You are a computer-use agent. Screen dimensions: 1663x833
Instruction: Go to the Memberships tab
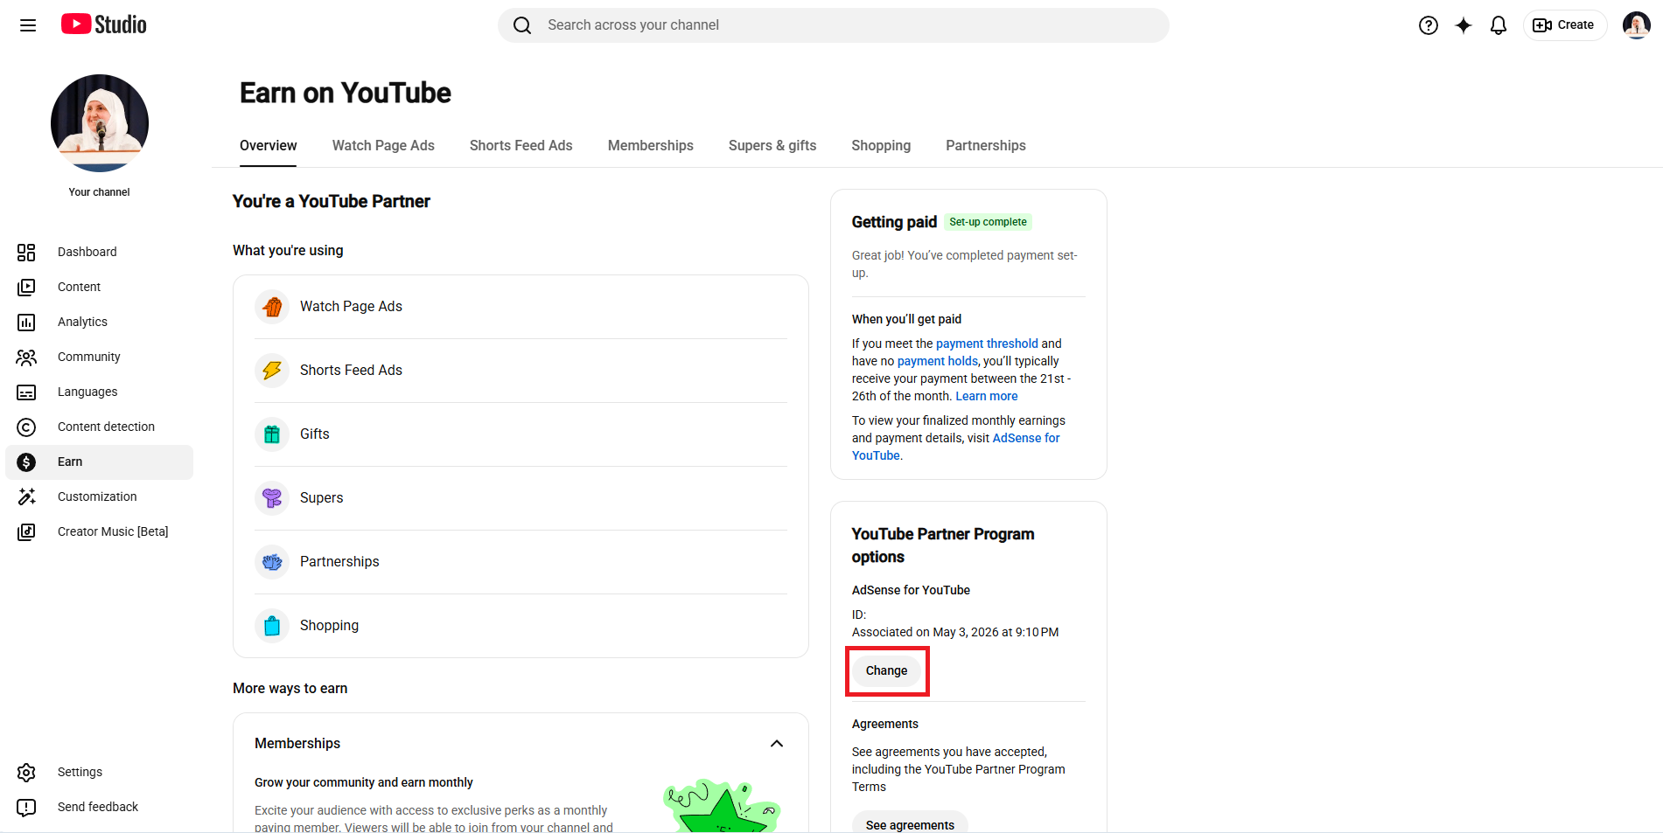[651, 145]
